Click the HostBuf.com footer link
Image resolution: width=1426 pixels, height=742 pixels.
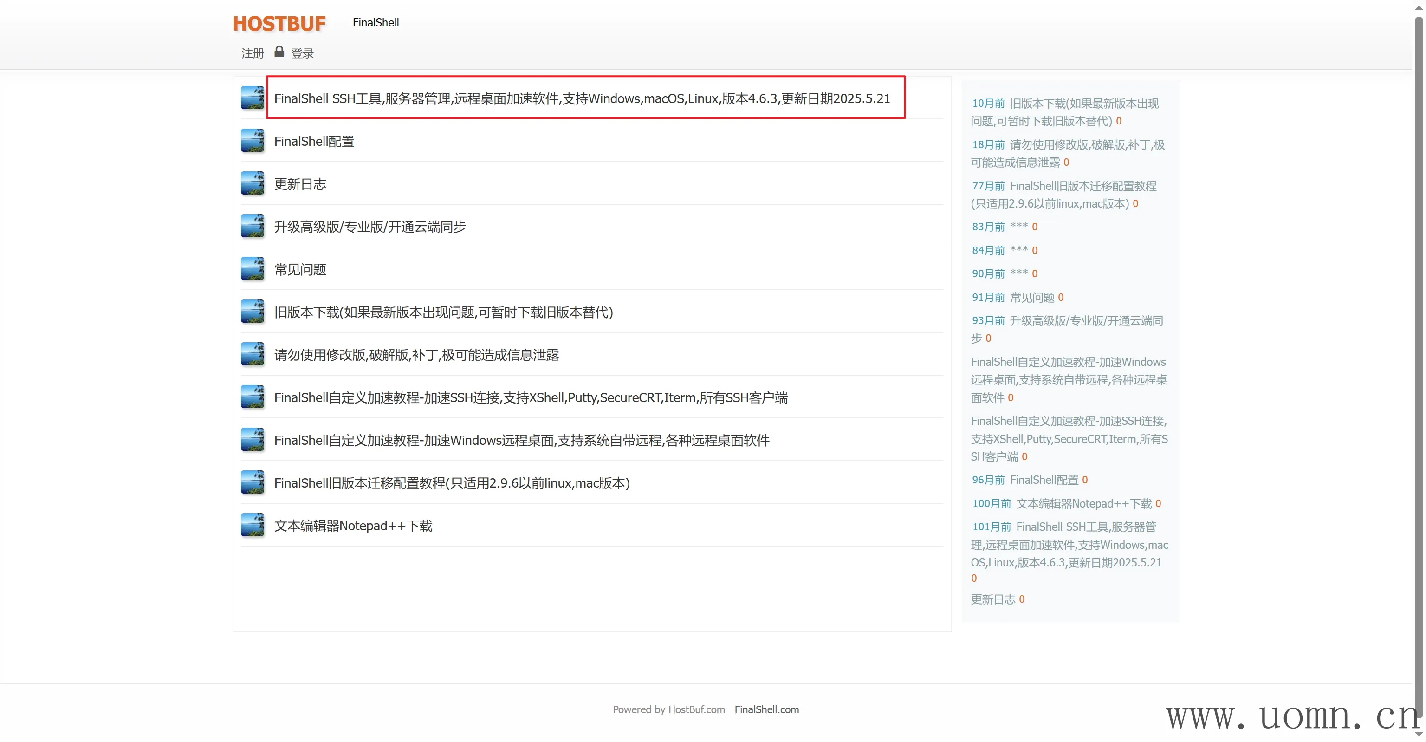696,709
